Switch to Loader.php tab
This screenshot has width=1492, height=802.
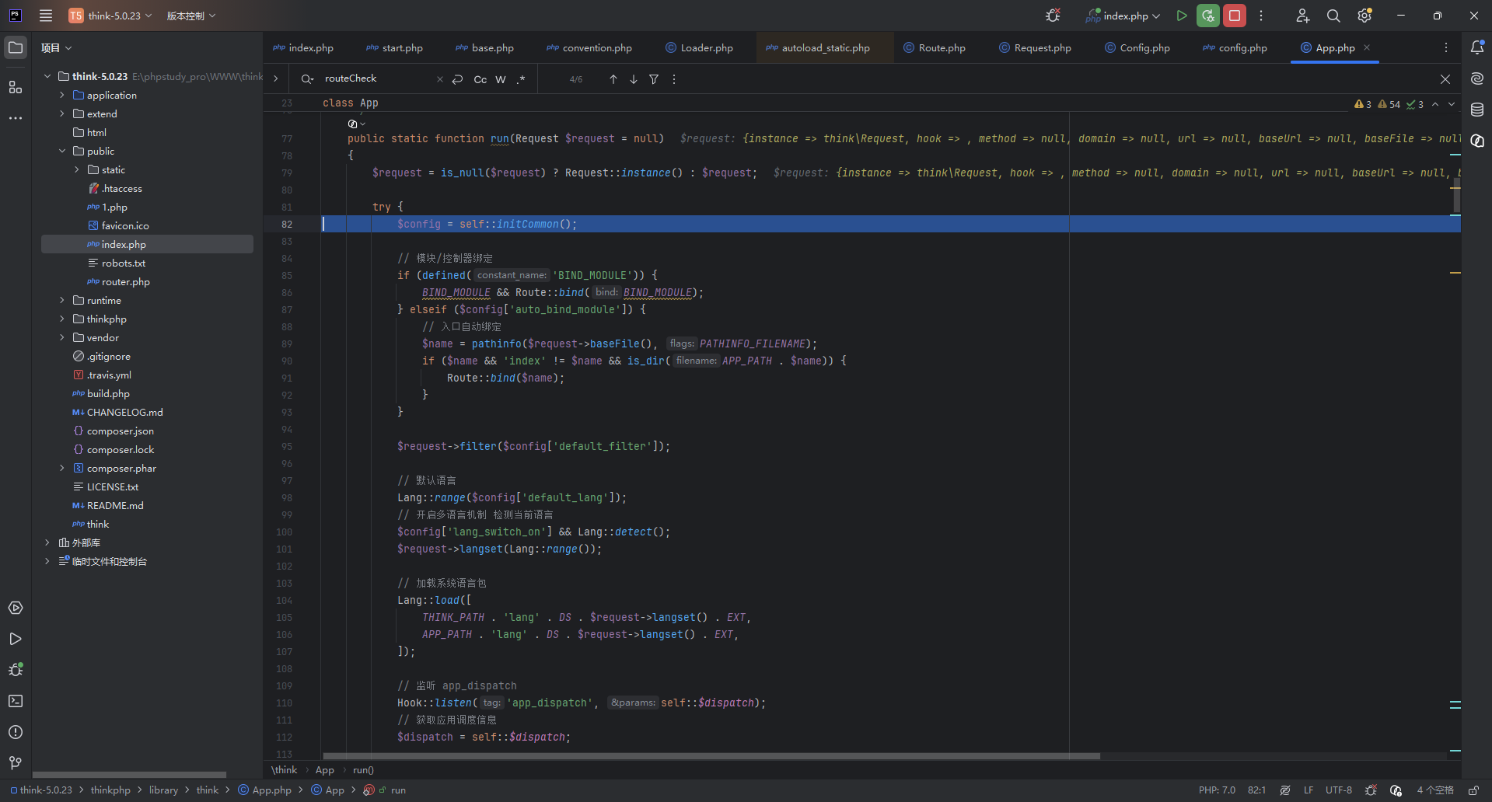pos(699,47)
